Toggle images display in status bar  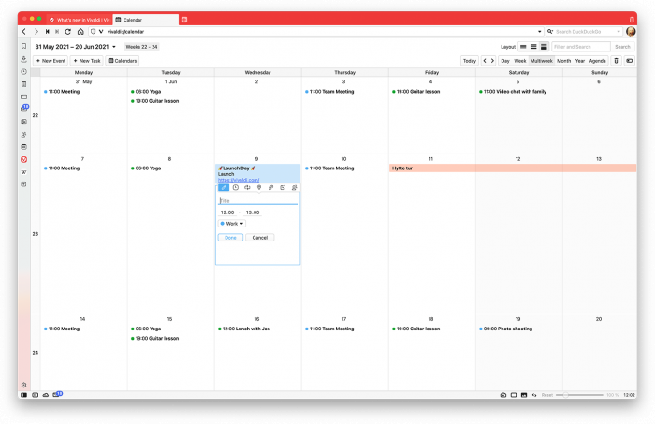(x=524, y=395)
